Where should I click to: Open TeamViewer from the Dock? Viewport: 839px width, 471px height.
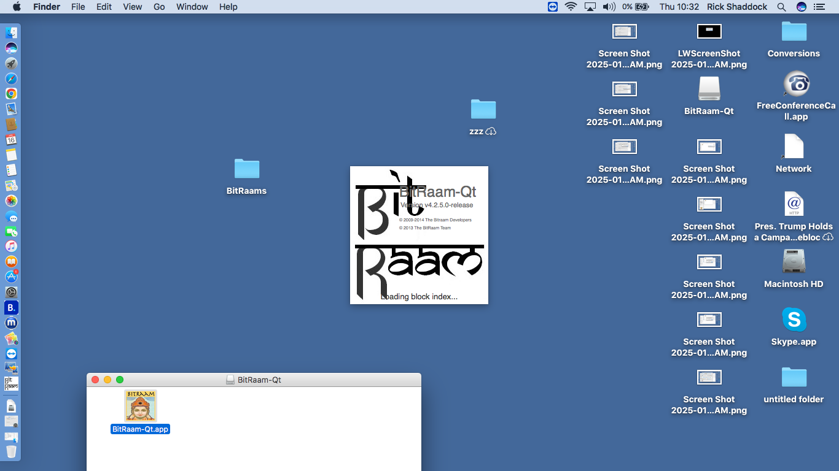(x=11, y=354)
